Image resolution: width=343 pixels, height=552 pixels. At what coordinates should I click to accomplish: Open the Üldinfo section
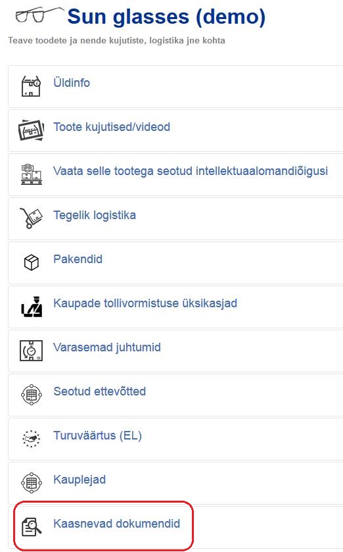click(72, 83)
